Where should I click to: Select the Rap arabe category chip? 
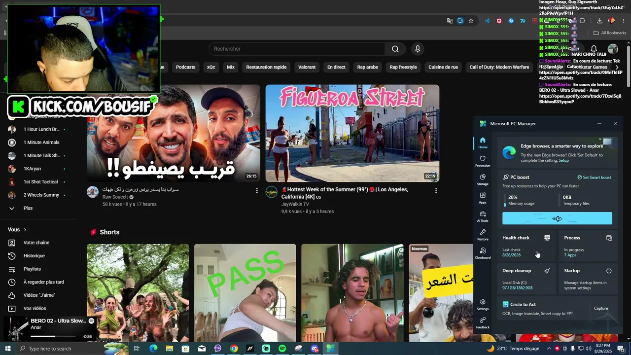(368, 67)
